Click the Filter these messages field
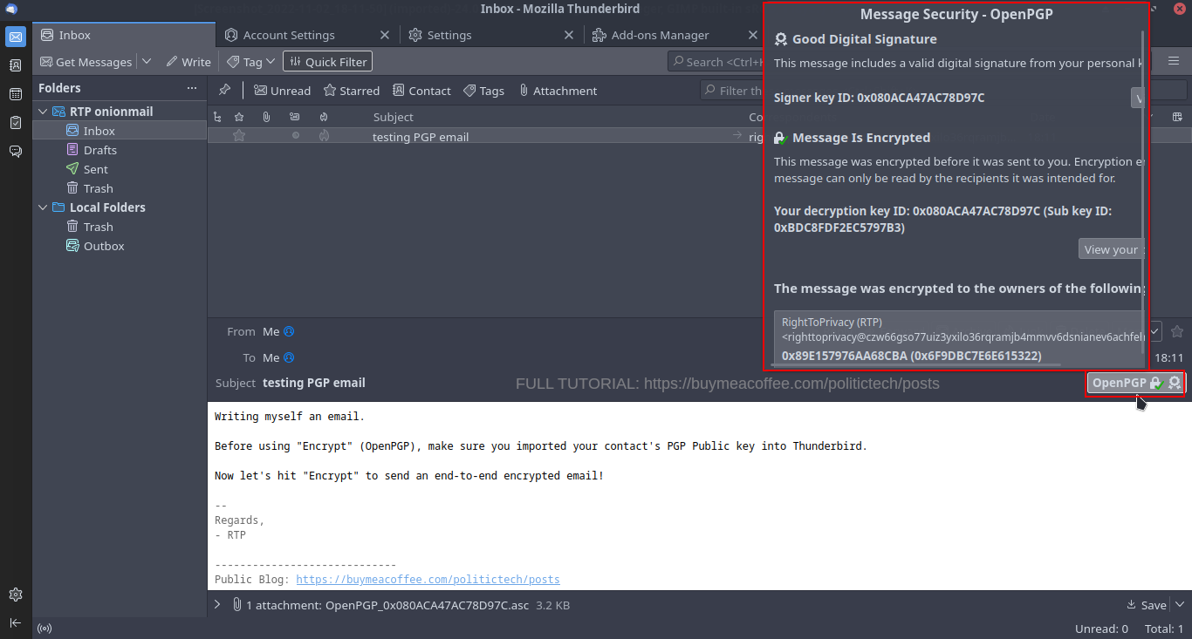The height and width of the screenshot is (639, 1192). coord(731,91)
